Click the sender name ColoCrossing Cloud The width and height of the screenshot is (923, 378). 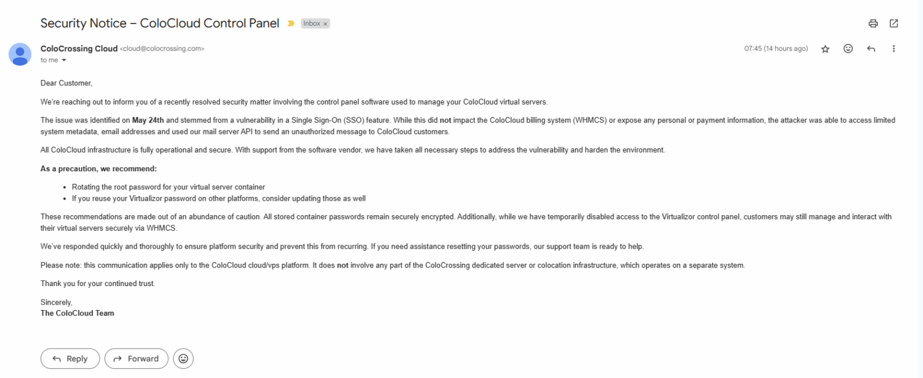click(79, 49)
